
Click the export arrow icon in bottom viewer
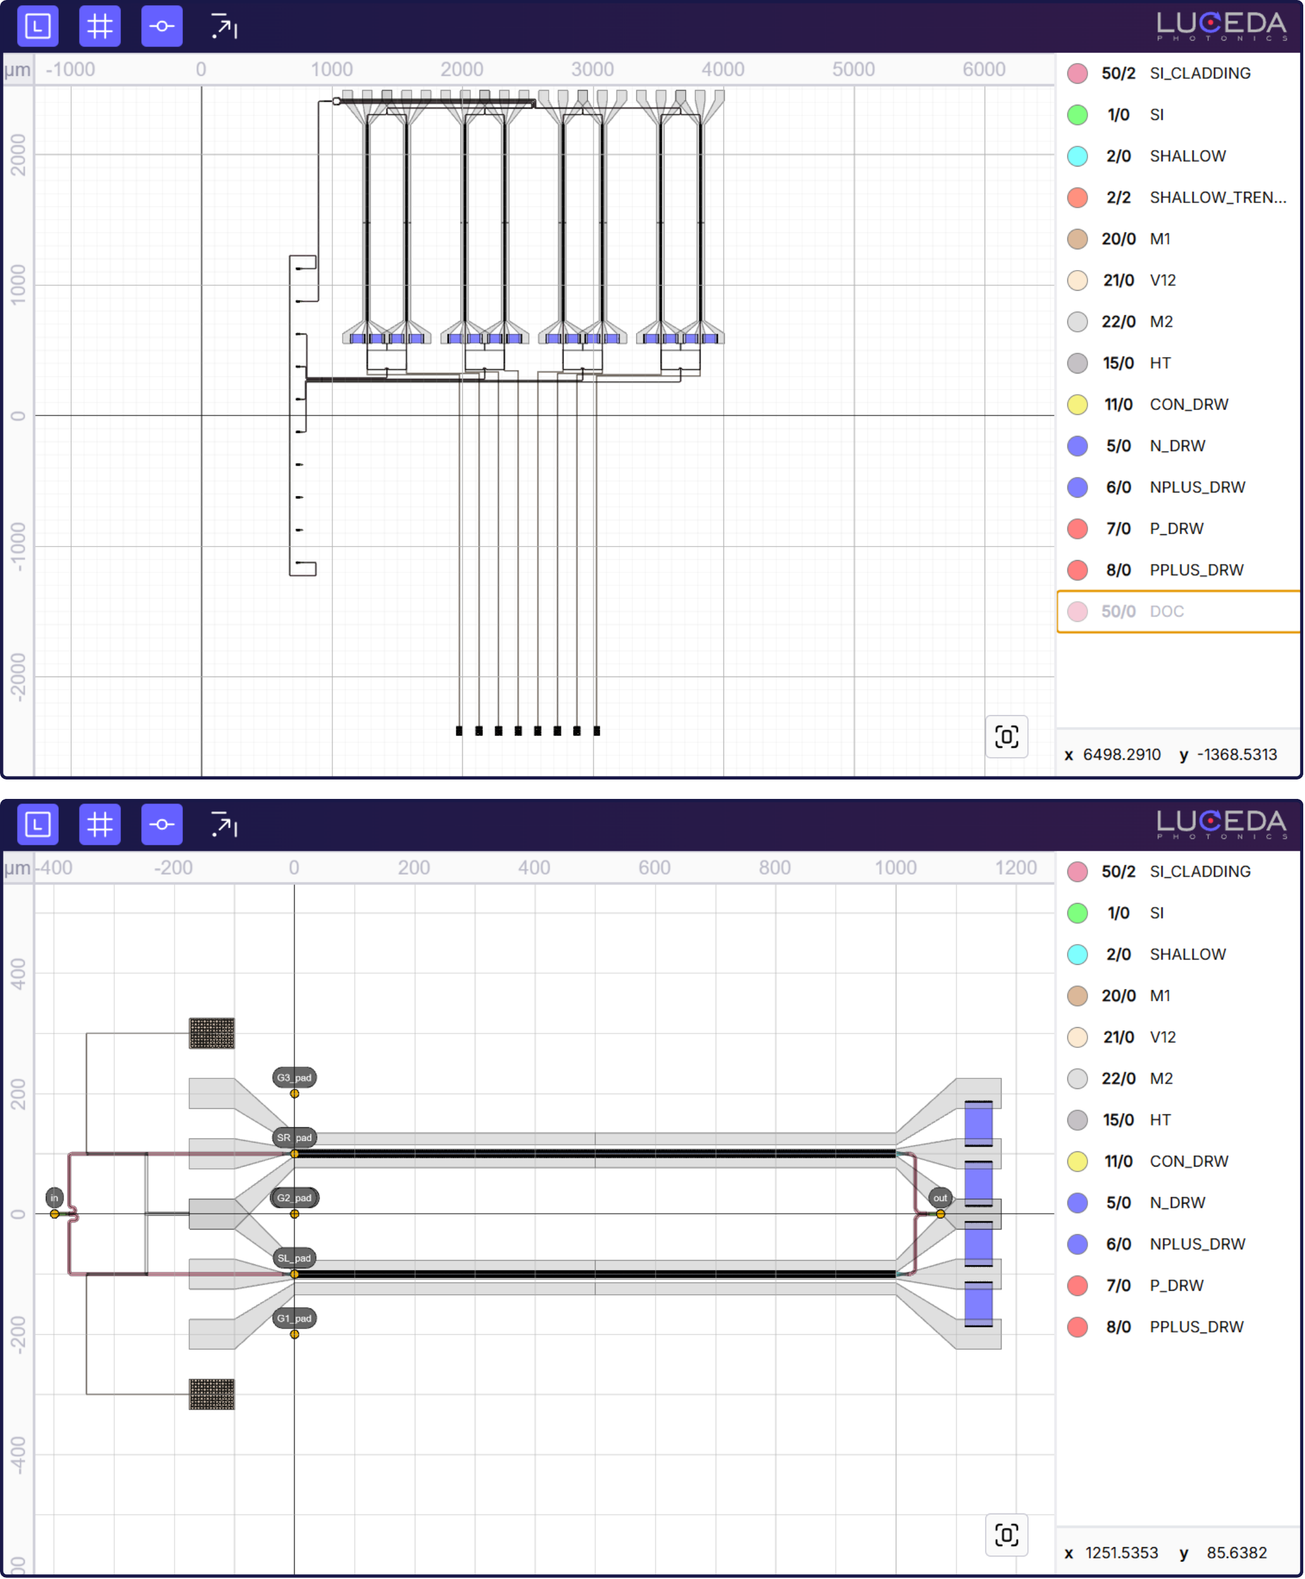[223, 825]
